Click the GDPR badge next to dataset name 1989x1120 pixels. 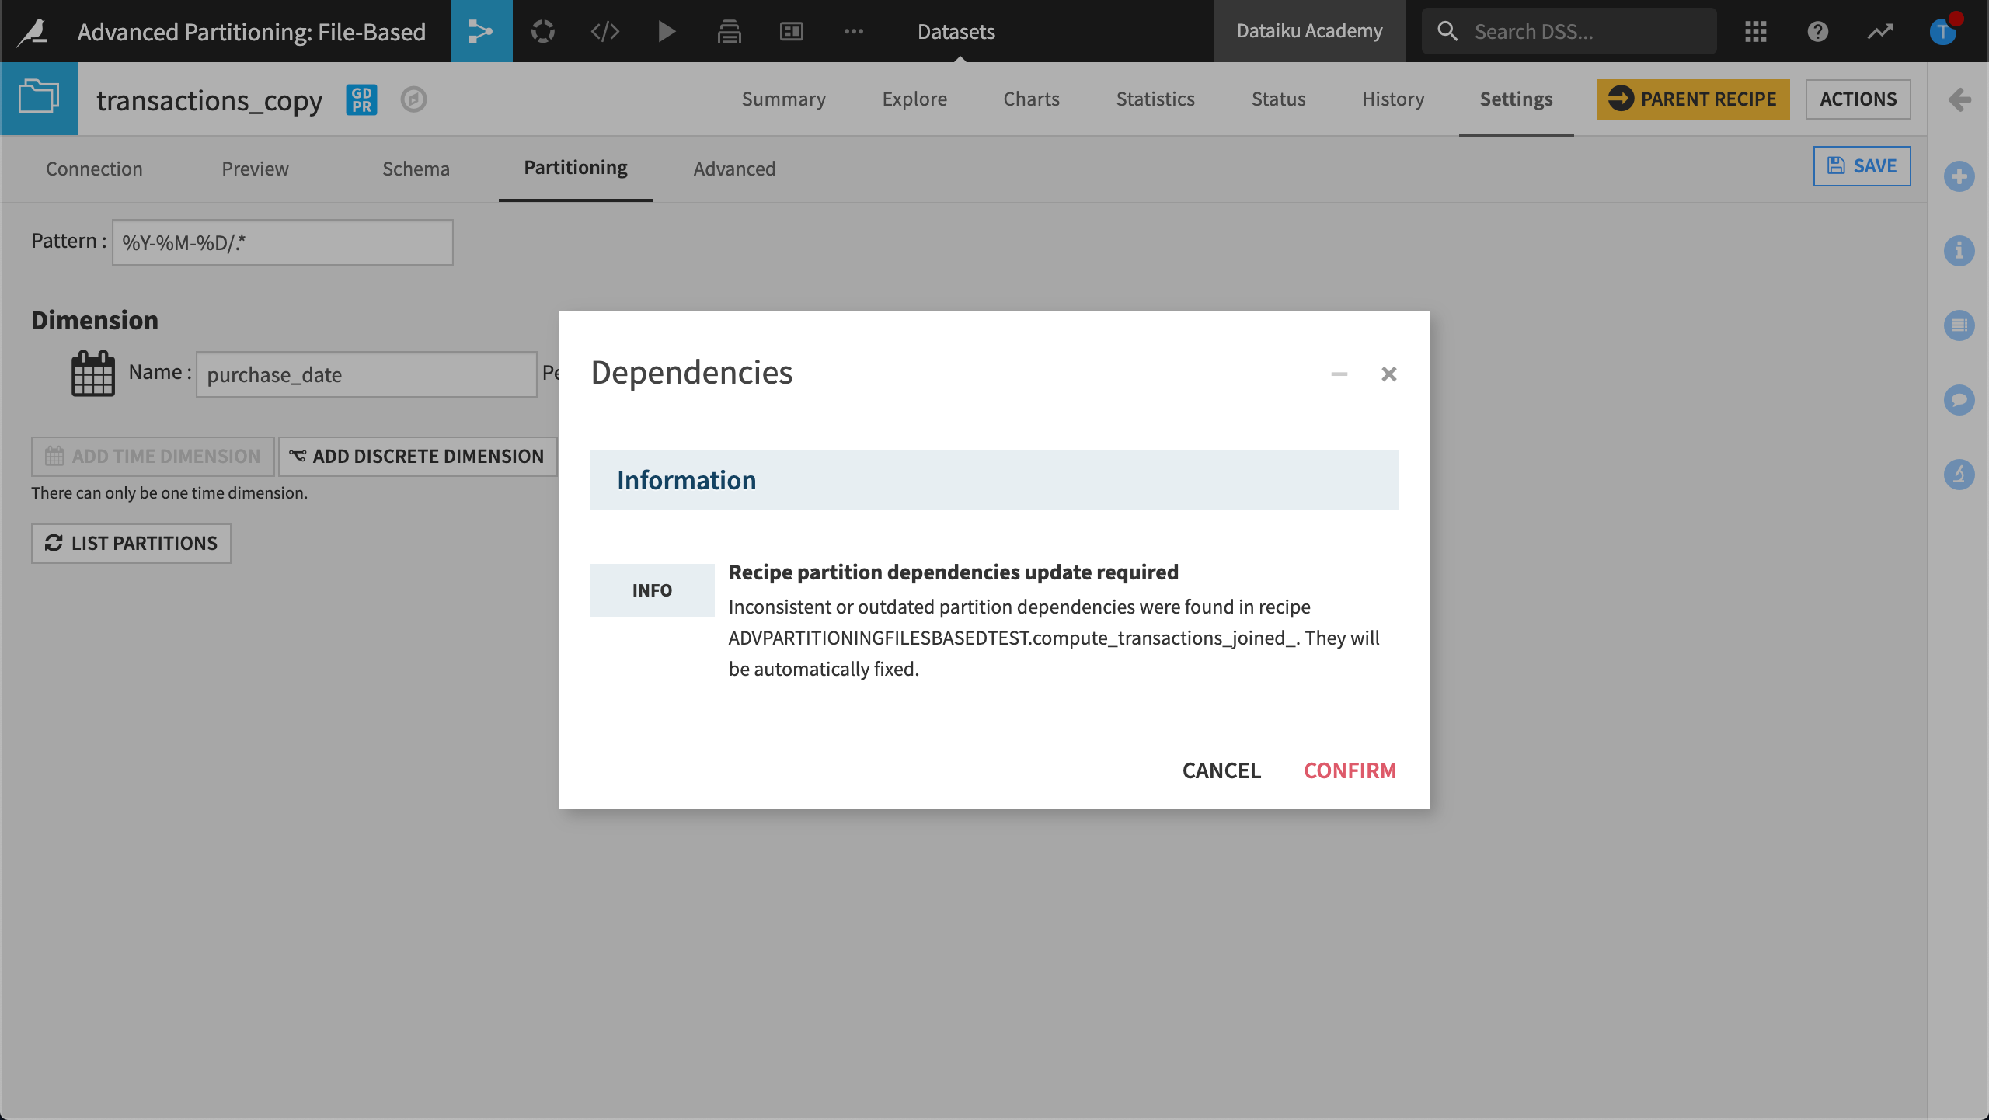360,99
